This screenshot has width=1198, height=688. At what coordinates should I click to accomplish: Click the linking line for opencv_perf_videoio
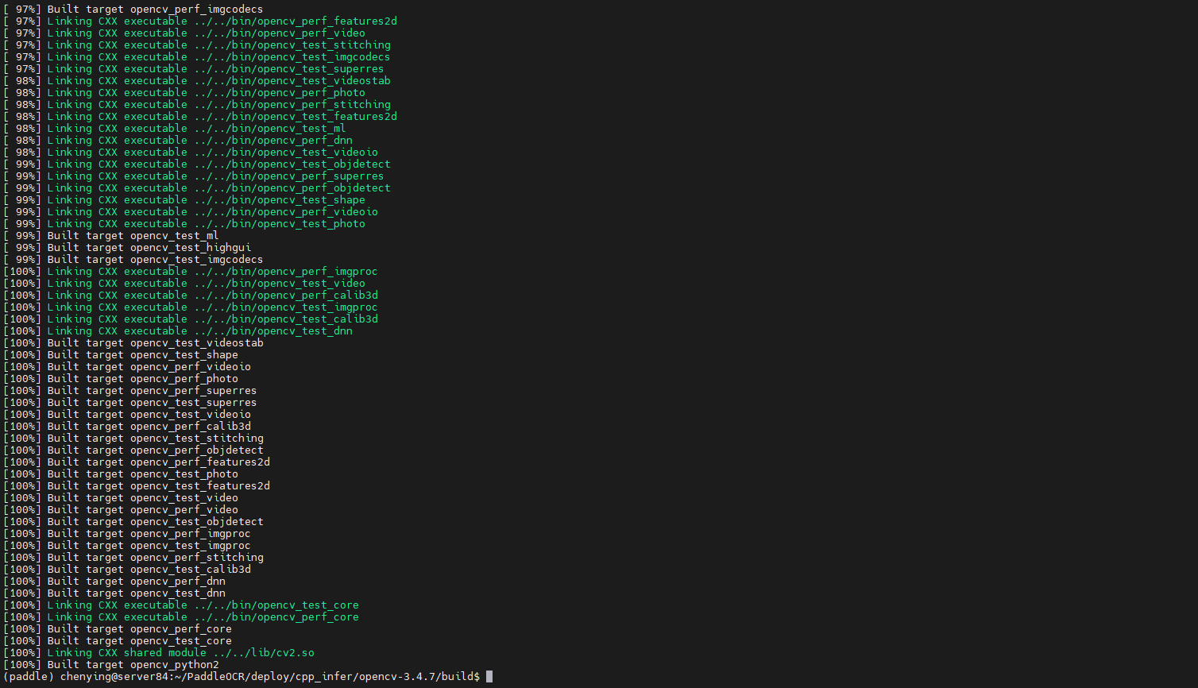coord(191,212)
